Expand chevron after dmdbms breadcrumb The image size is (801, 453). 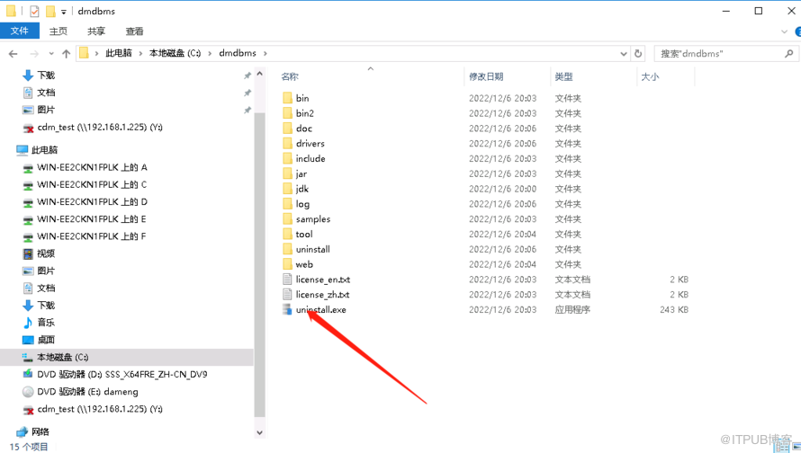(265, 53)
